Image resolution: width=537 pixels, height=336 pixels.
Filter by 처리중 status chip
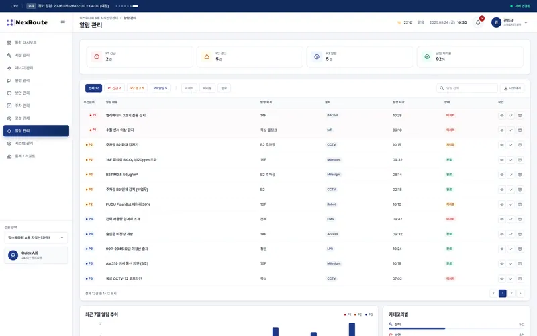pos(207,88)
